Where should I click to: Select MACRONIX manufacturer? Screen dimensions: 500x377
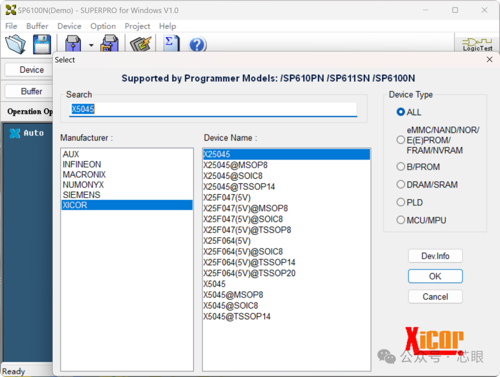pos(127,175)
